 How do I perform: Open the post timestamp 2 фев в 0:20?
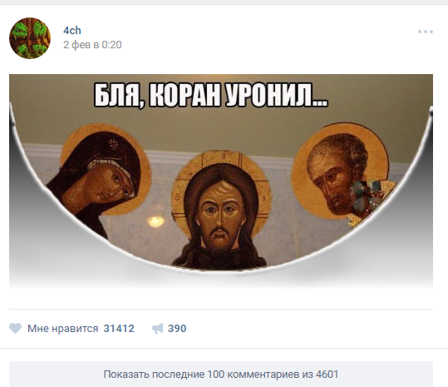(92, 45)
